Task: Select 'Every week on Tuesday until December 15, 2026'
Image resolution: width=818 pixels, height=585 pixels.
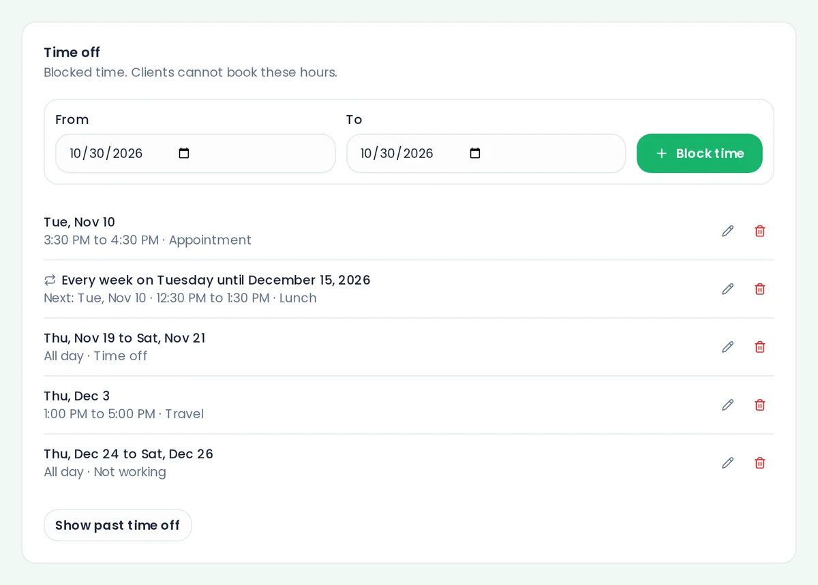Action: pyautogui.click(x=215, y=280)
